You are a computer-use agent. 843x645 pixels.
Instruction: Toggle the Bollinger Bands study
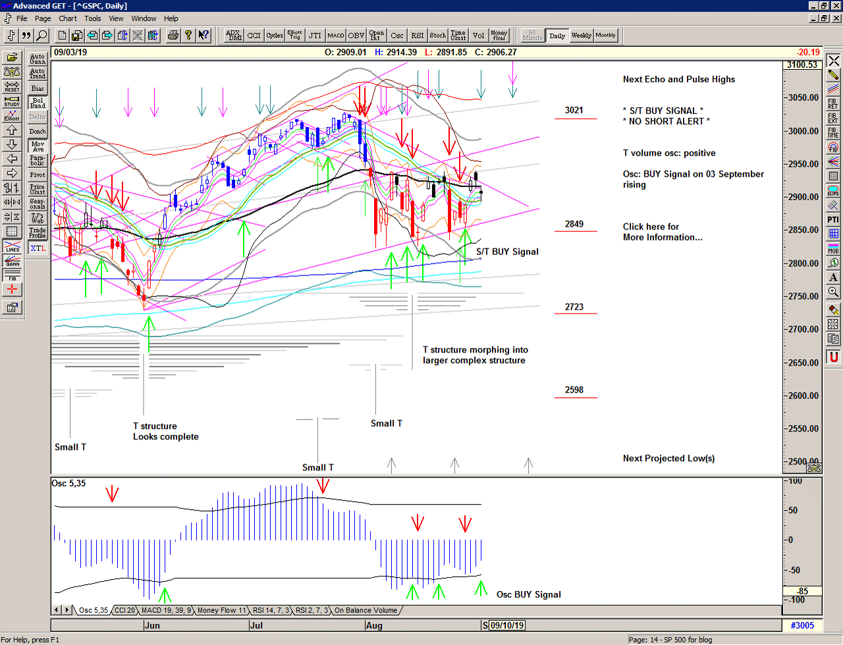38,103
